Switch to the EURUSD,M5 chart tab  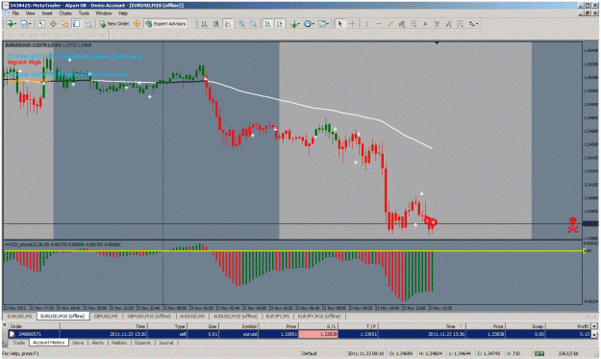click(x=20, y=316)
